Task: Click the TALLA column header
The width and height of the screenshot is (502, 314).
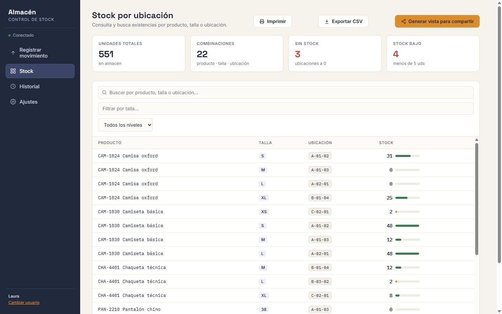Action: click(265, 143)
